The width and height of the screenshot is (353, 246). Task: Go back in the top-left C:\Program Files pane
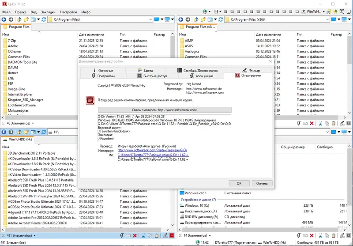4,19
